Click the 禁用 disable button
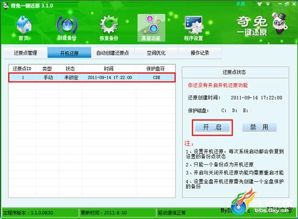This screenshot has width=298, height=219. click(259, 127)
